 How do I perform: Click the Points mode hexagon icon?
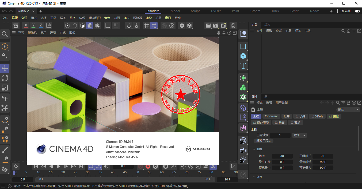pos(67,26)
